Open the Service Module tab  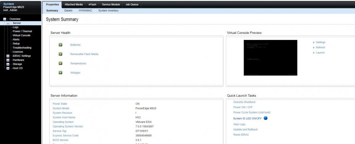pos(111,5)
